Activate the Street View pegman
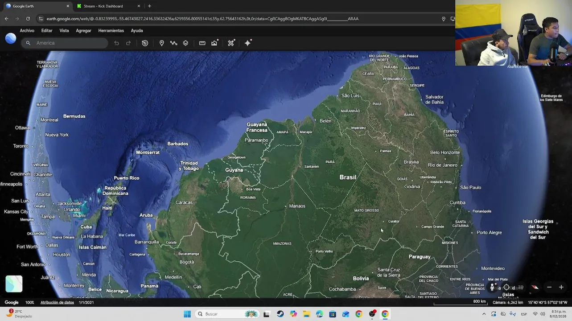The image size is (572, 321). 492,288
